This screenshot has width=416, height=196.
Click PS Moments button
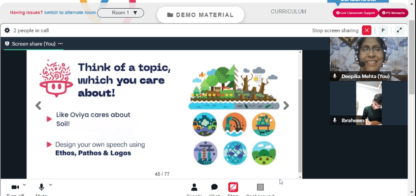pyautogui.click(x=394, y=13)
